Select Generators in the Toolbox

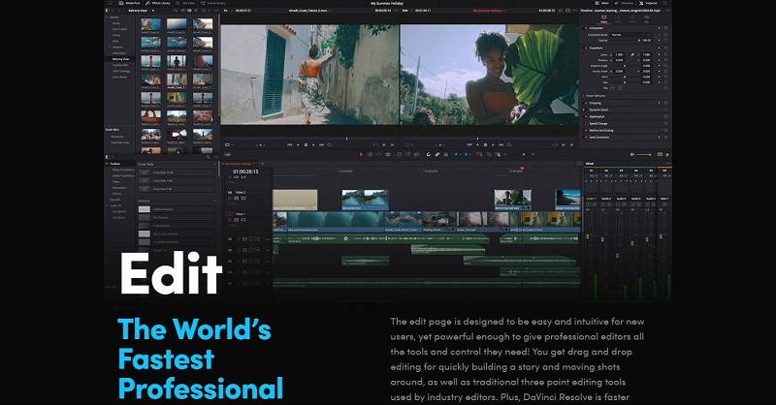[119, 187]
